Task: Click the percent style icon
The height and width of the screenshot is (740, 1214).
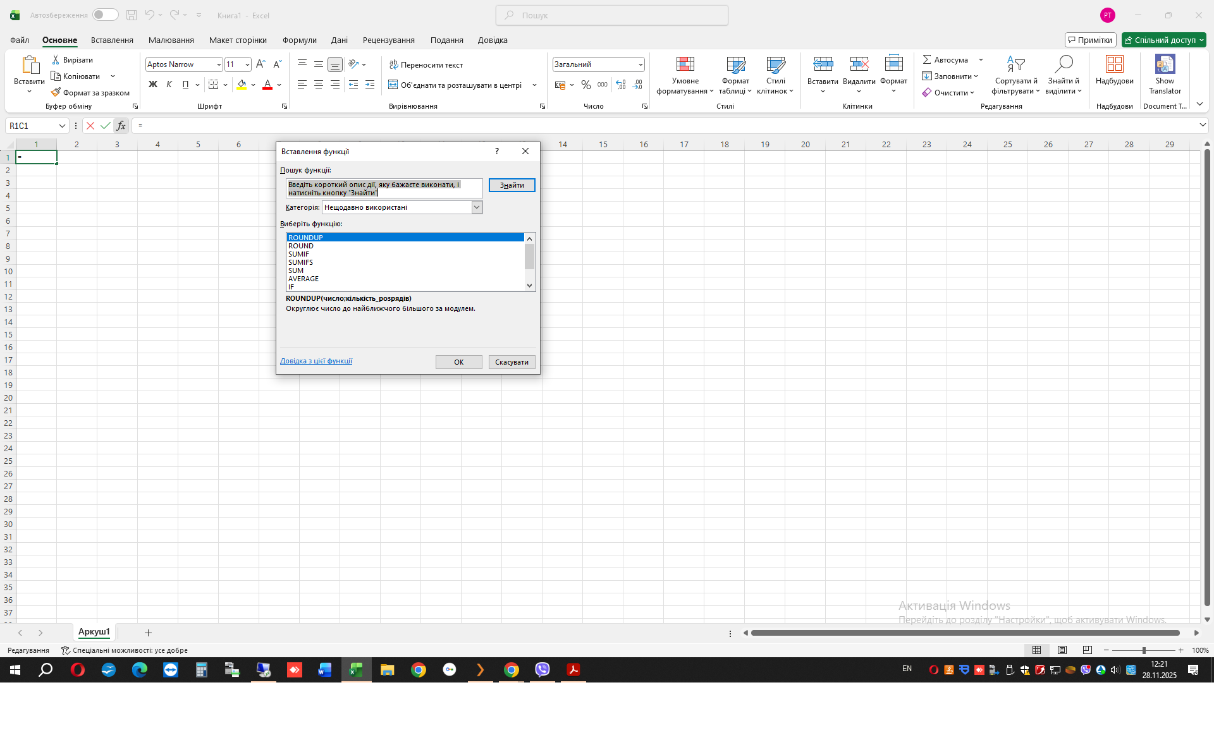Action: coord(586,85)
